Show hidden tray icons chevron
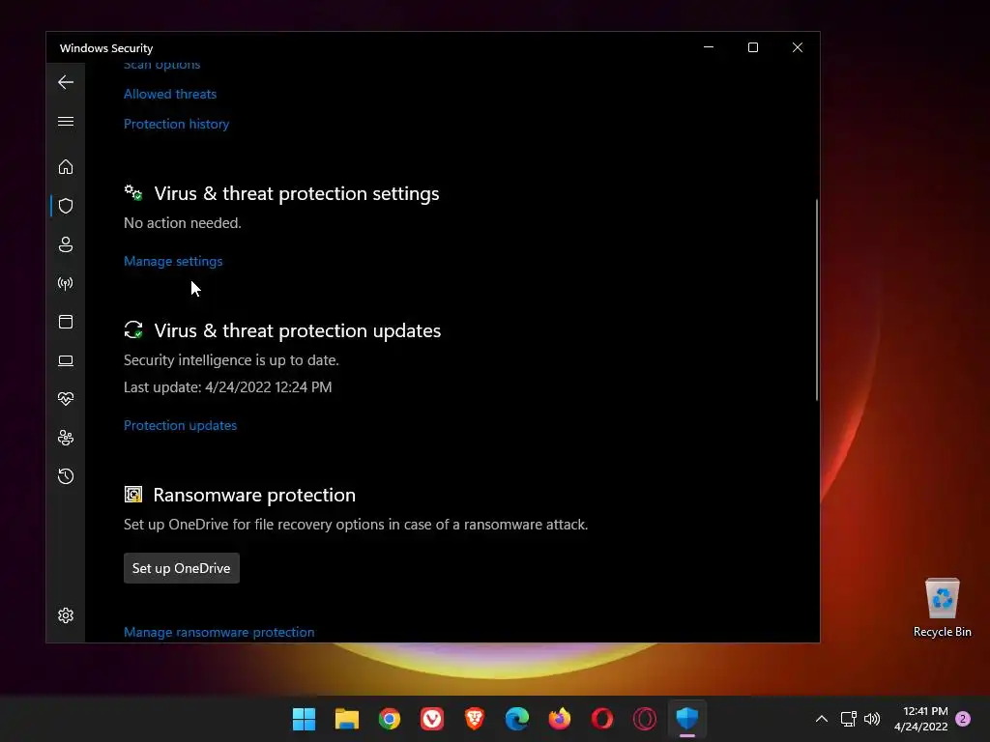This screenshot has width=990, height=742. tap(822, 719)
